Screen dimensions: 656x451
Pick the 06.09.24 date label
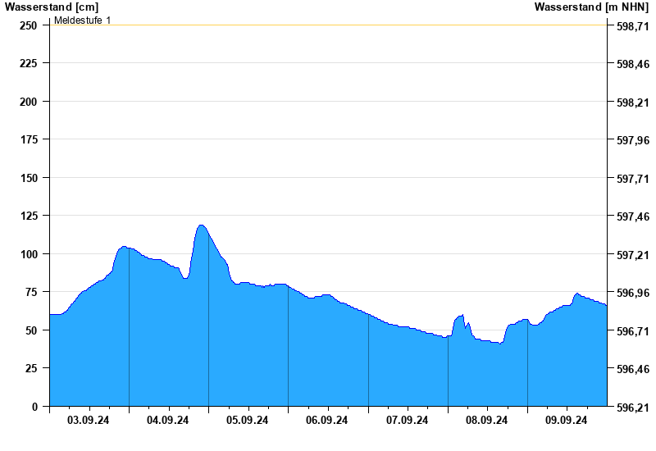[x=327, y=421]
